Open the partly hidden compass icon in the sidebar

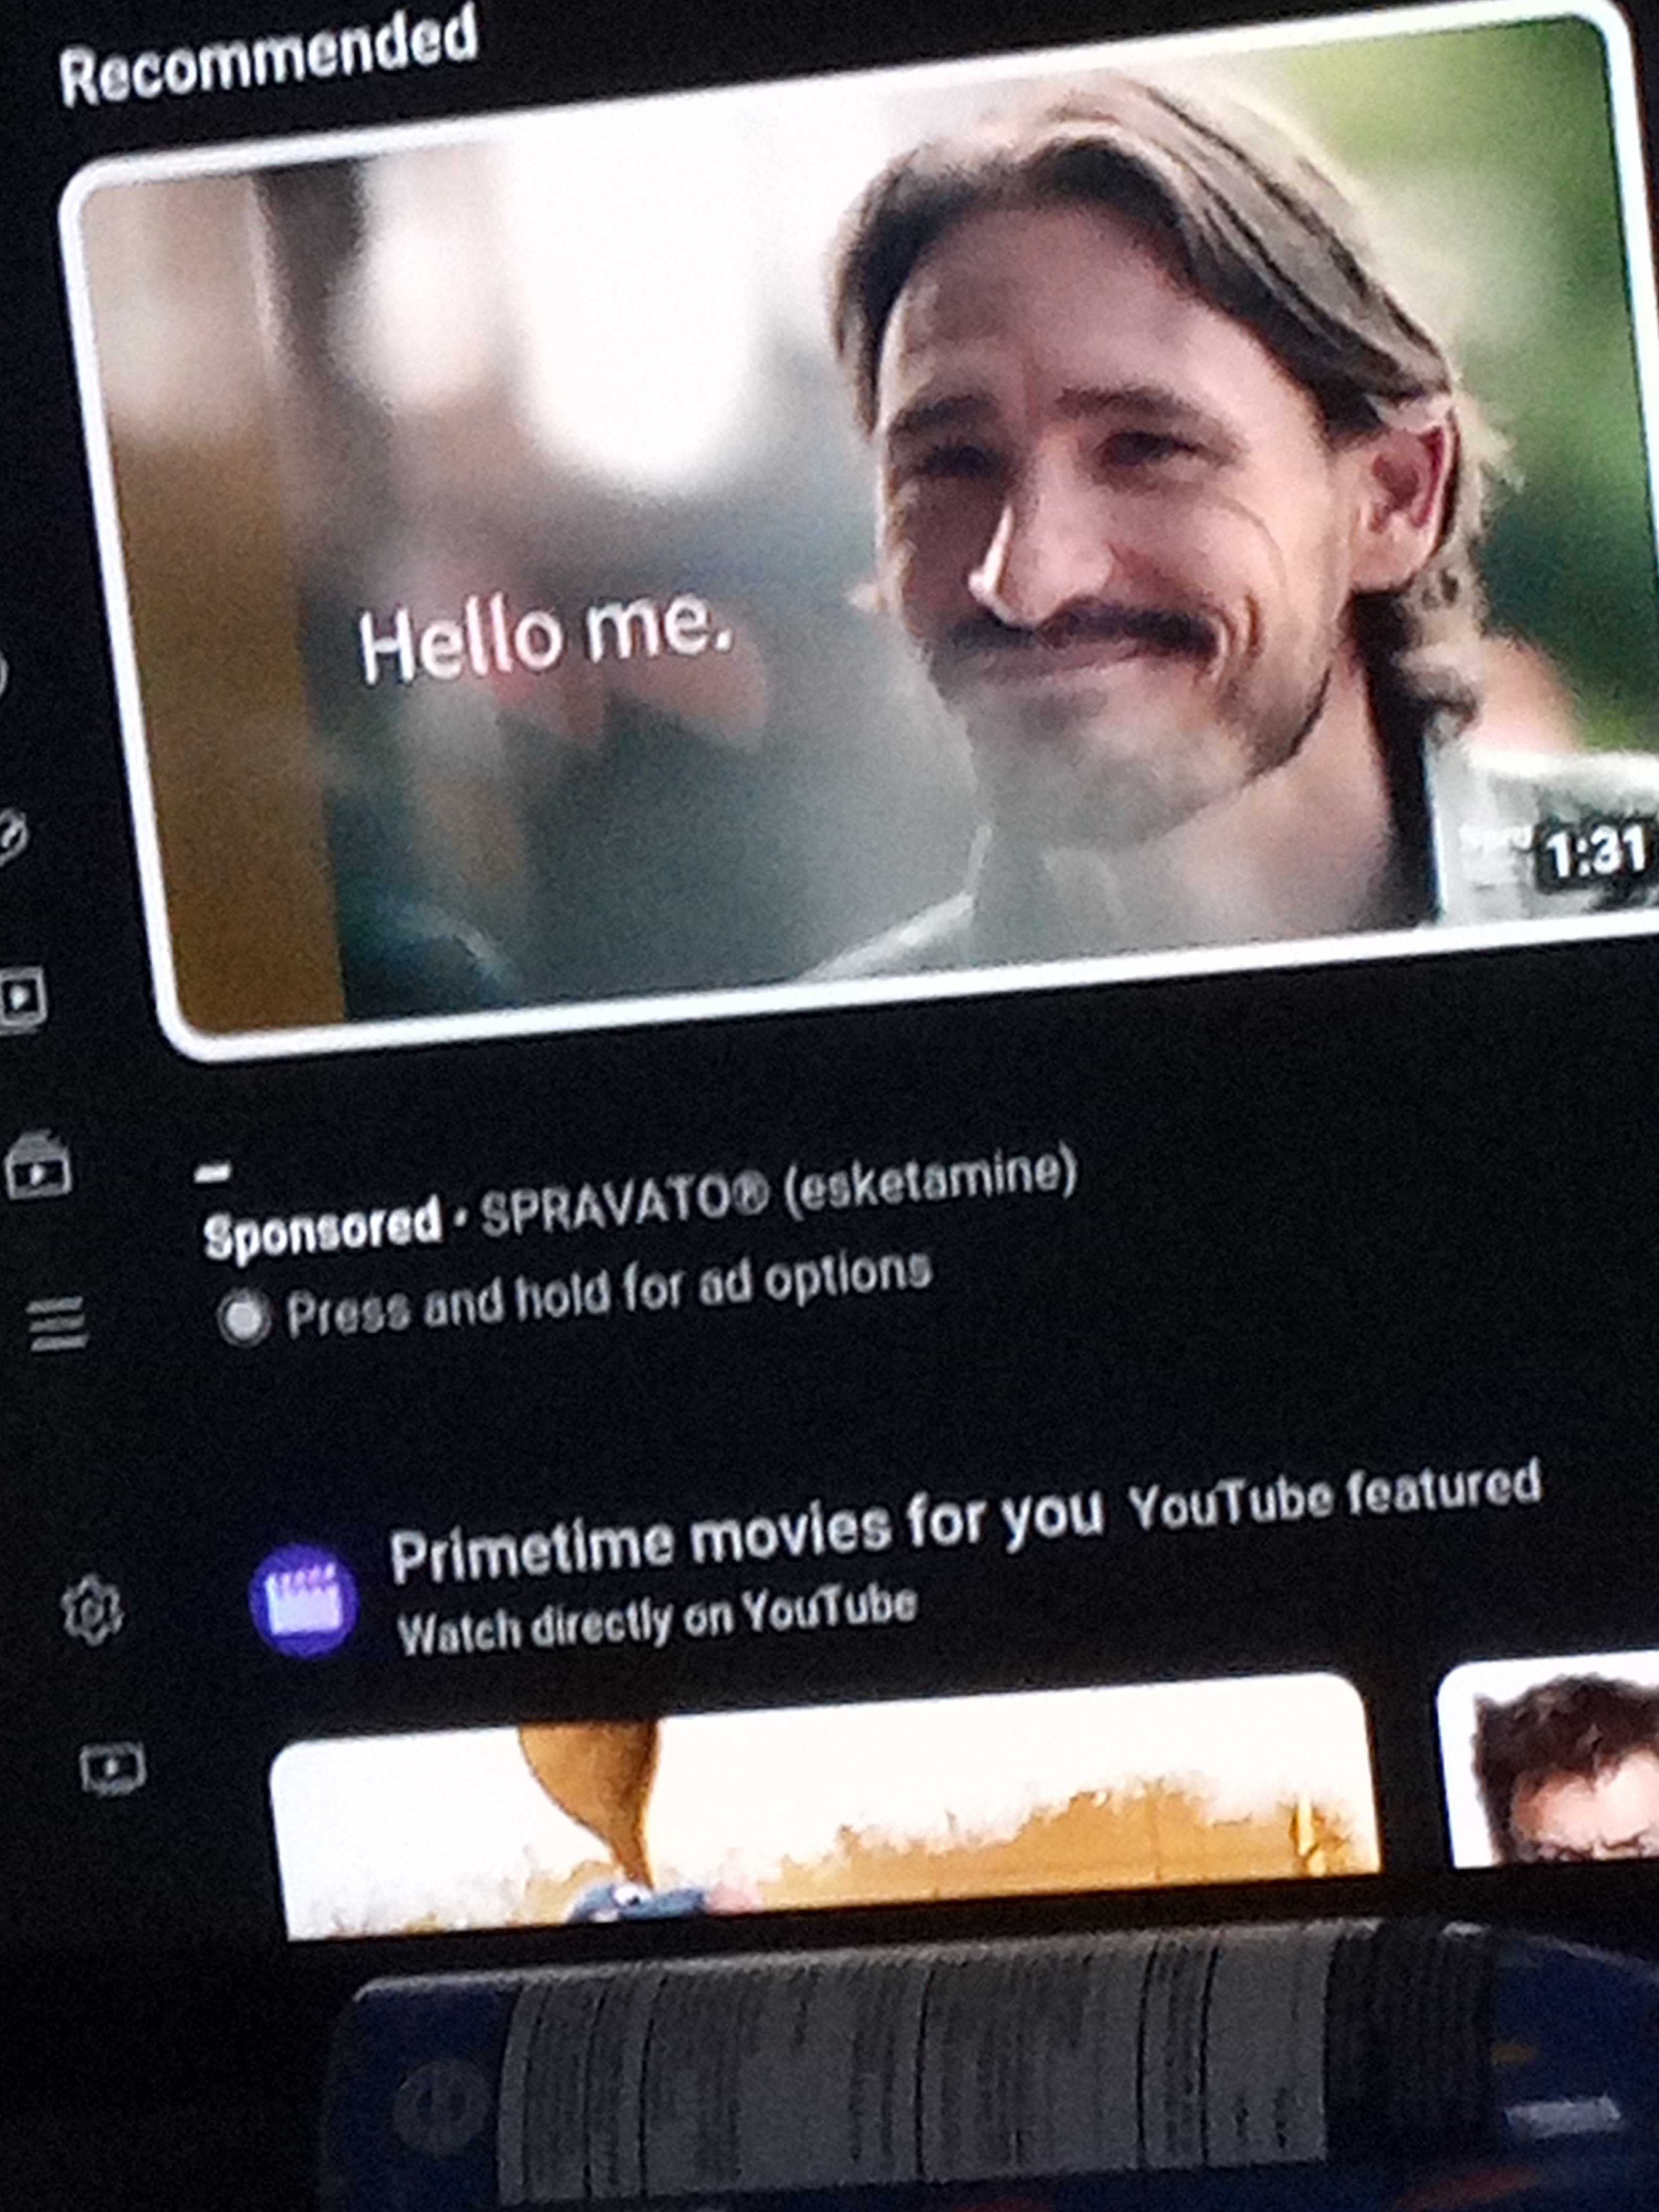tap(12, 838)
